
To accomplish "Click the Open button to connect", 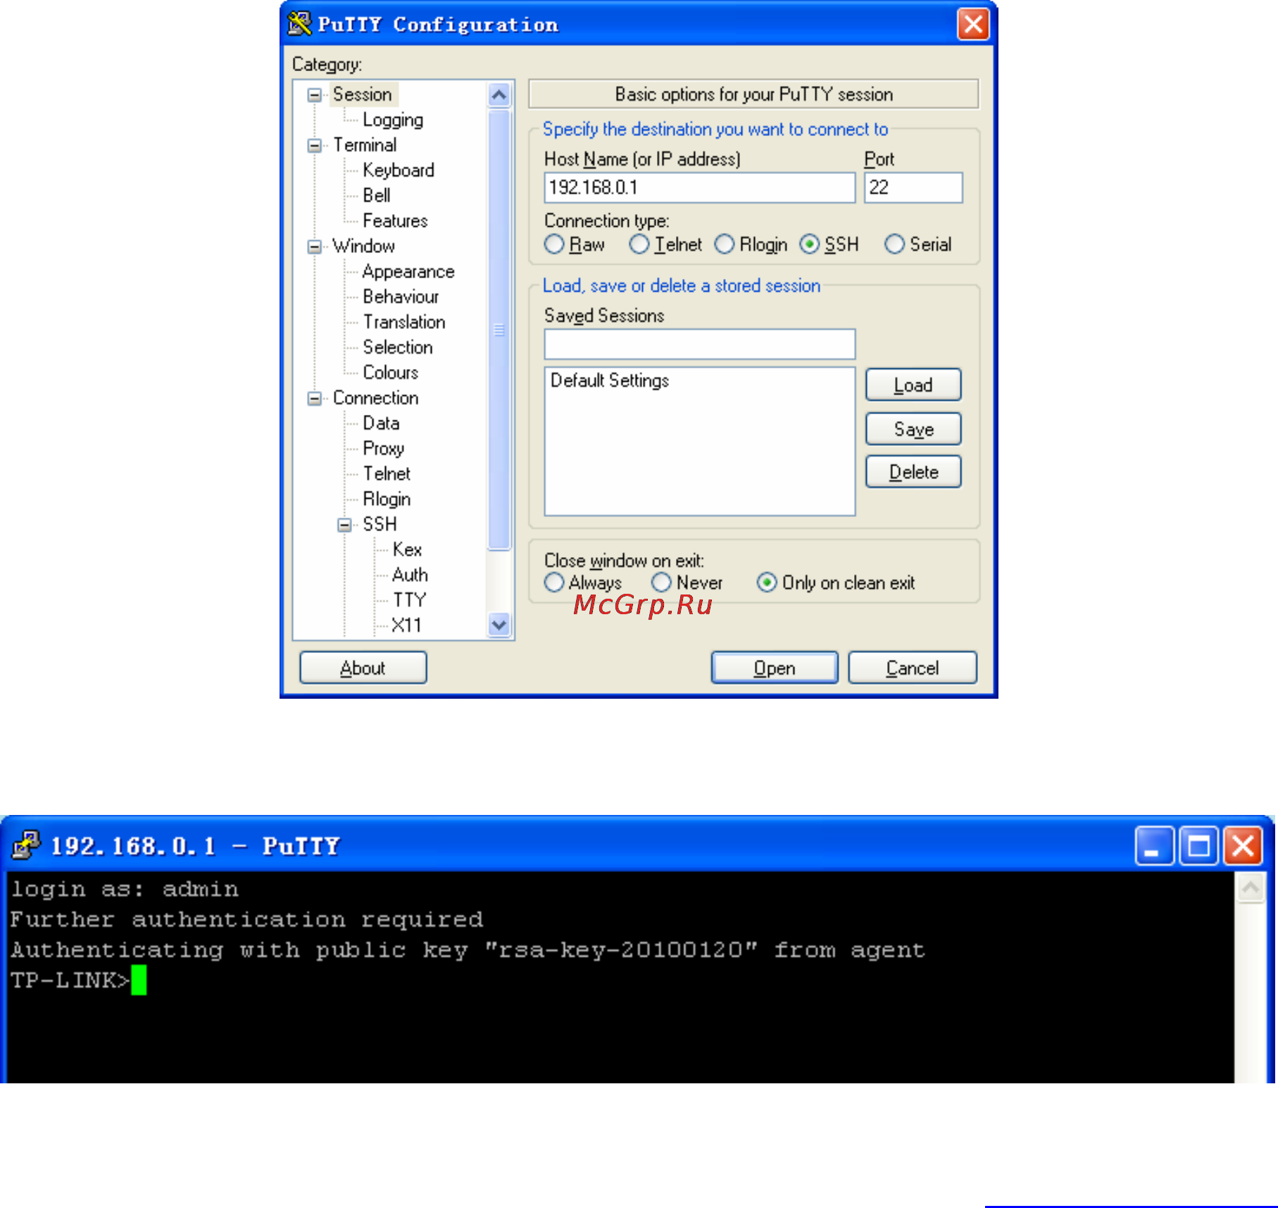I will point(775,668).
